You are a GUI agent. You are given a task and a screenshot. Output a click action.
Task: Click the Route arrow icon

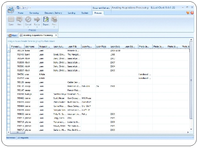tap(37, 20)
